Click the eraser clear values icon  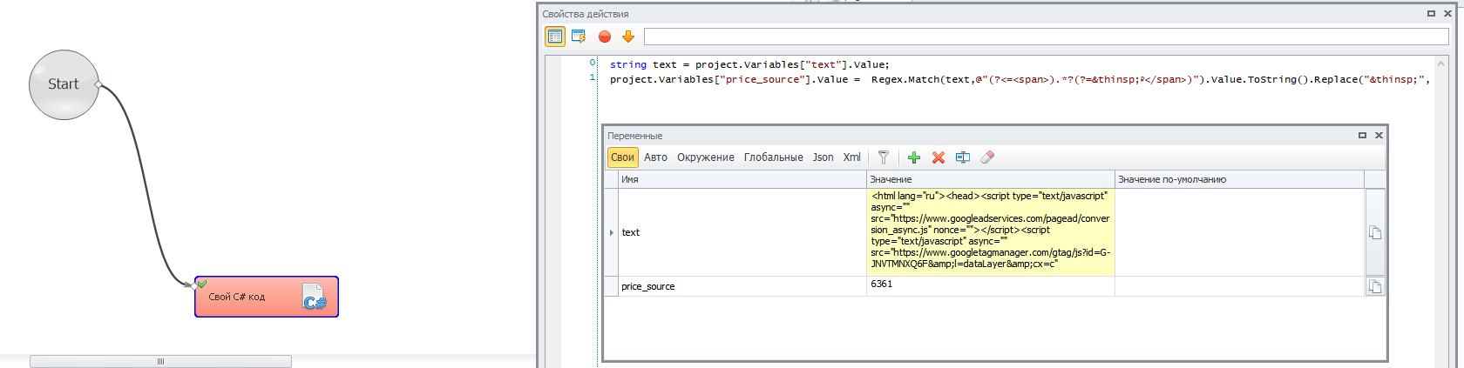point(986,157)
